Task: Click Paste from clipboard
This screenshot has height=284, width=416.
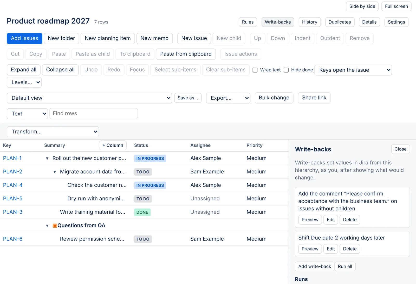Action: pyautogui.click(x=186, y=54)
